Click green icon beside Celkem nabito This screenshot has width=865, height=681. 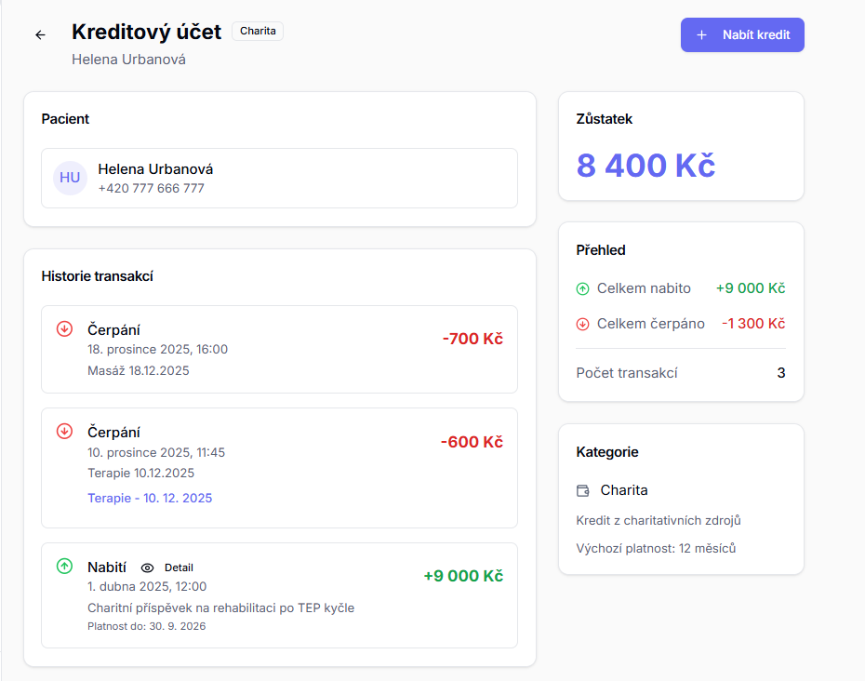click(x=583, y=289)
